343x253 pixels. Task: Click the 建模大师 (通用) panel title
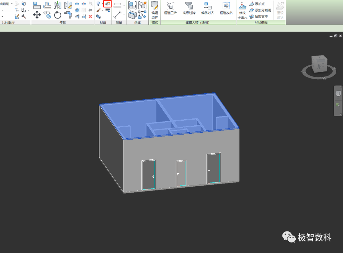pos(197,22)
